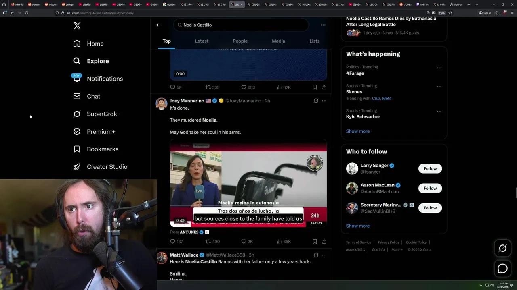Open Matt Wallace's profile avatar
The height and width of the screenshot is (290, 517).
point(162,258)
